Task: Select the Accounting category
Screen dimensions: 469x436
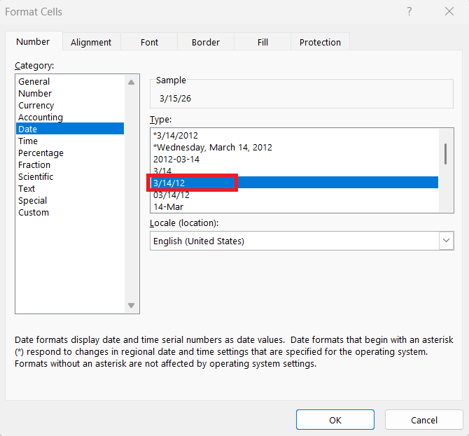Action: tap(41, 117)
